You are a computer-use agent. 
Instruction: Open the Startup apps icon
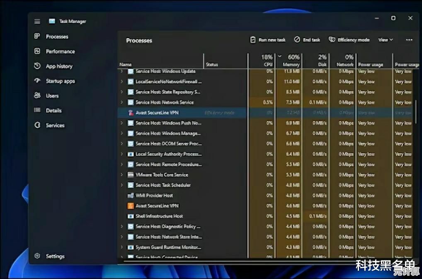coord(37,81)
